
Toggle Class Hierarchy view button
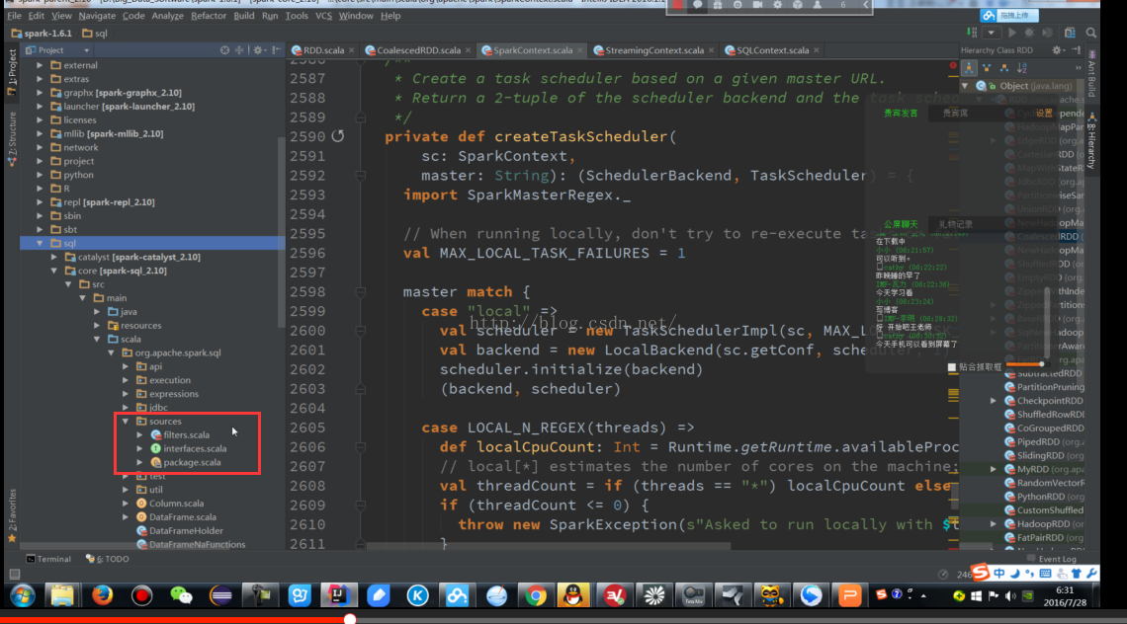point(969,68)
